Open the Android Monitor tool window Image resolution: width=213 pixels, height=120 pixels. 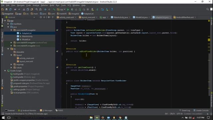click(27, 110)
